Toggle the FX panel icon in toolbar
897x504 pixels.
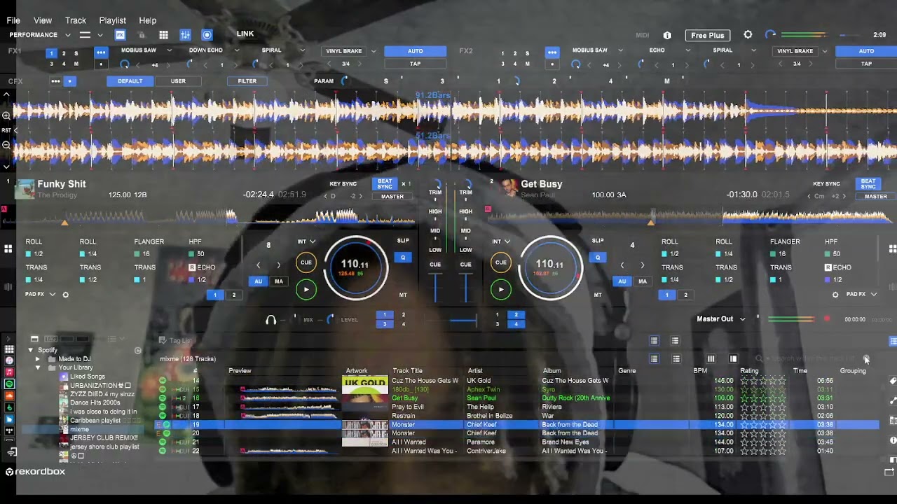(121, 35)
